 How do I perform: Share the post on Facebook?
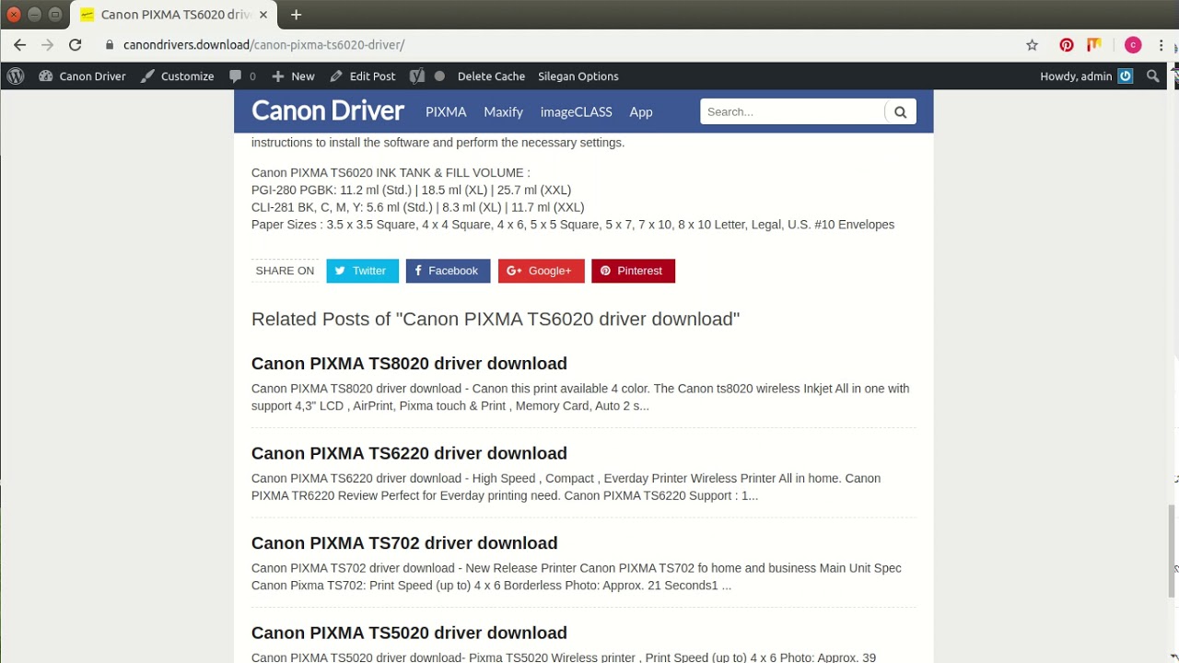coord(448,271)
